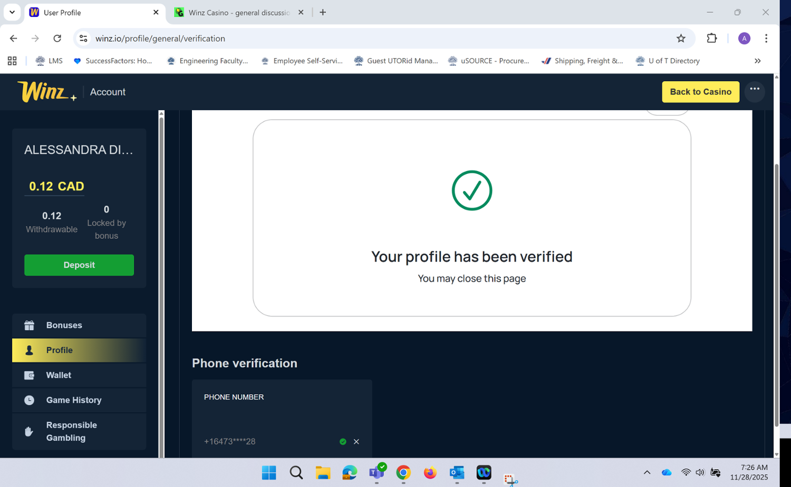Viewport: 791px width, 487px height.
Task: Bookmark this page with the star icon
Action: [x=681, y=38]
